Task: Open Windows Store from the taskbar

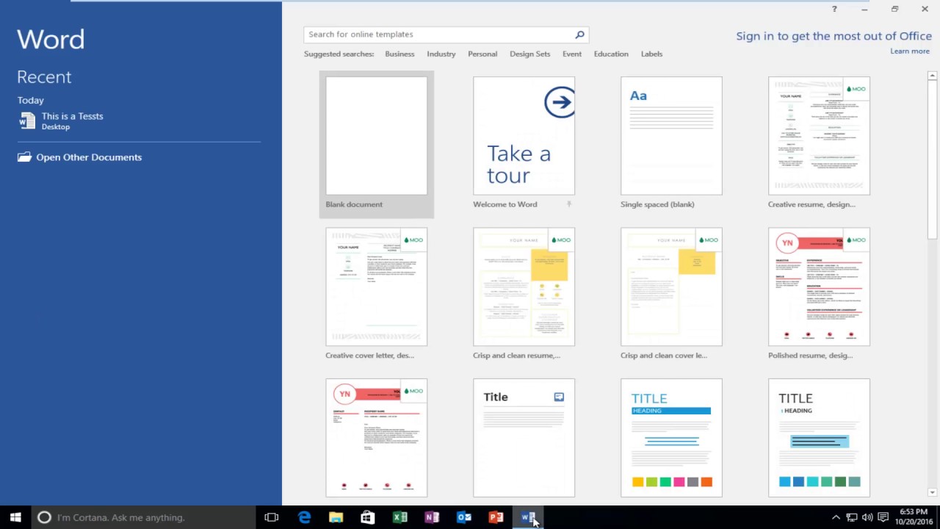Action: [x=368, y=517]
